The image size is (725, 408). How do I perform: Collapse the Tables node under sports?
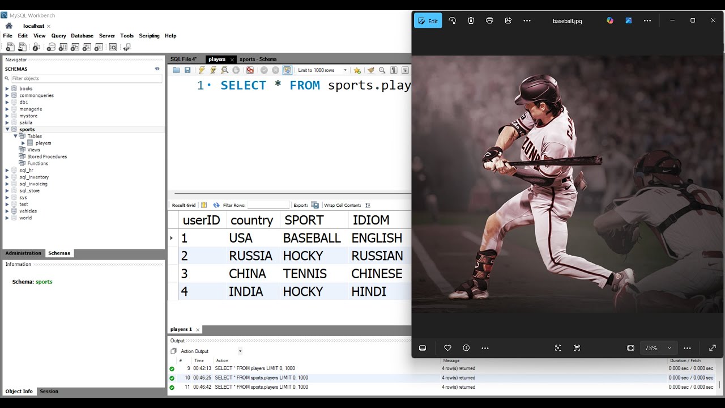pos(15,136)
